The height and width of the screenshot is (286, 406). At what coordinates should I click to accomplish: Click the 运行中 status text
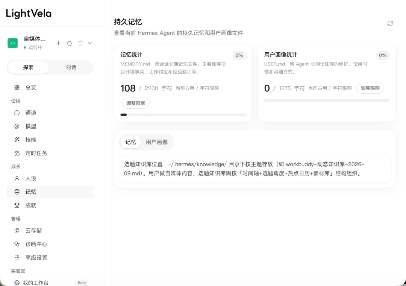click(x=35, y=47)
